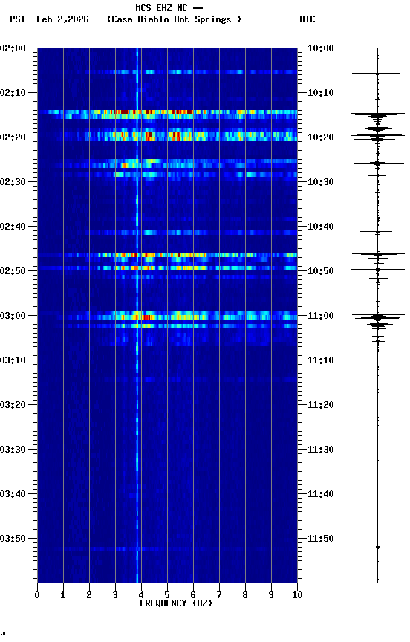The height and width of the screenshot is (642, 410).
Task: Click the bright spectrogram band at 03:00
Action: click(x=167, y=316)
